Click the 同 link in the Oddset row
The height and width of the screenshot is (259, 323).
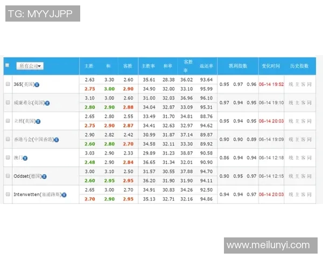point(309,176)
